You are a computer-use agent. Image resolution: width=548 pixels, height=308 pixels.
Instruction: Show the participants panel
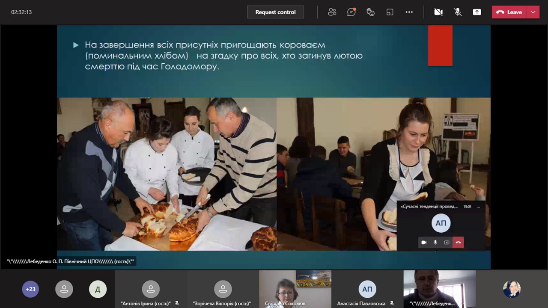332,12
